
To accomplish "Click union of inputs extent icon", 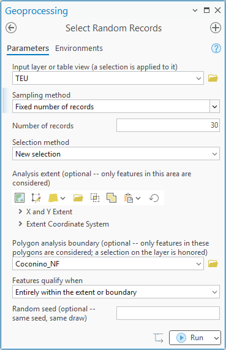I will point(111,198).
